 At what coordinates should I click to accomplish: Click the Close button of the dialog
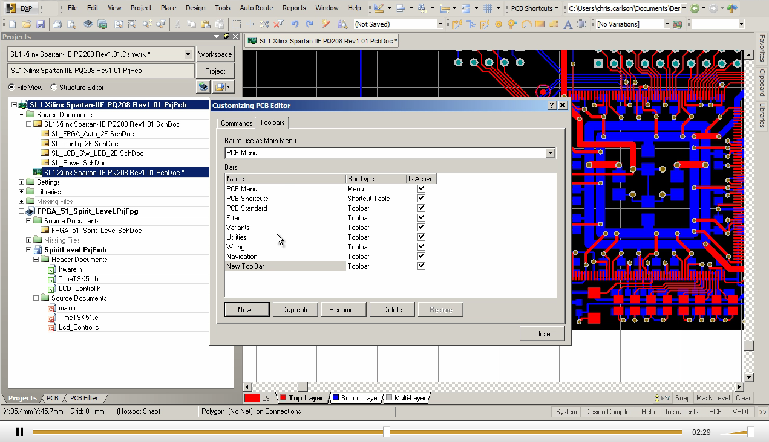pos(542,334)
